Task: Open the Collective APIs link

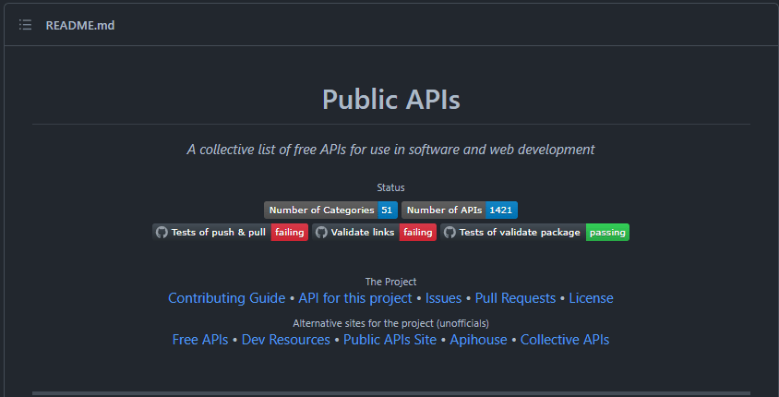Action: 565,340
